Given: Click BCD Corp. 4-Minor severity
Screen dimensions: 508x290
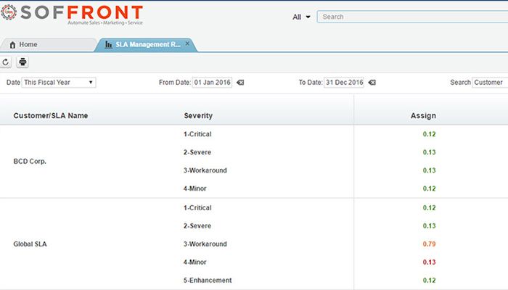Looking at the screenshot, I should (x=195, y=188).
